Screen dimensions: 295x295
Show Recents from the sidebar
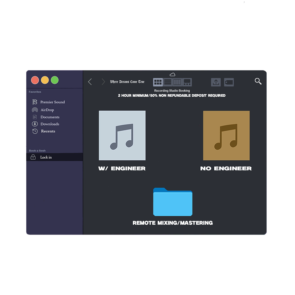48,131
